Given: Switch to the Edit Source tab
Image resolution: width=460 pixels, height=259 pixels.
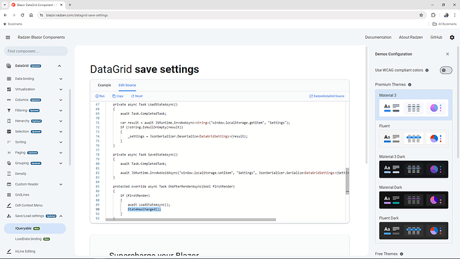Looking at the screenshot, I should 127,85.
